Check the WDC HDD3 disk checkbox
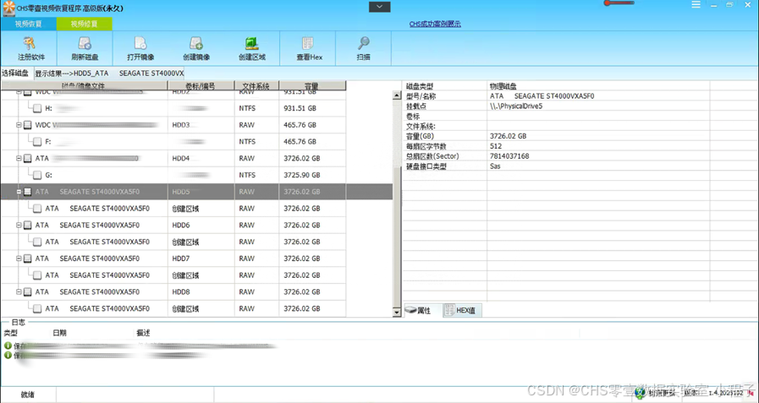The image size is (759, 403). pyautogui.click(x=28, y=125)
